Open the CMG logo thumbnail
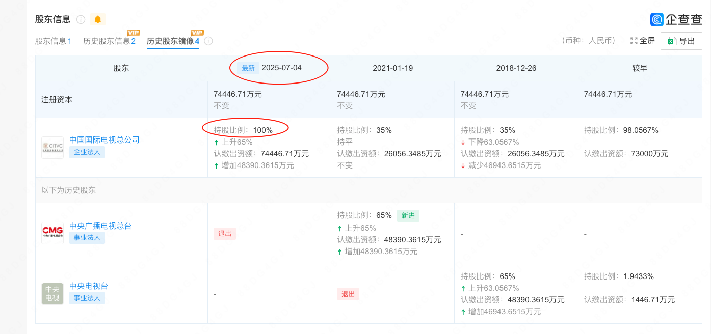711x334 pixels. pos(52,233)
